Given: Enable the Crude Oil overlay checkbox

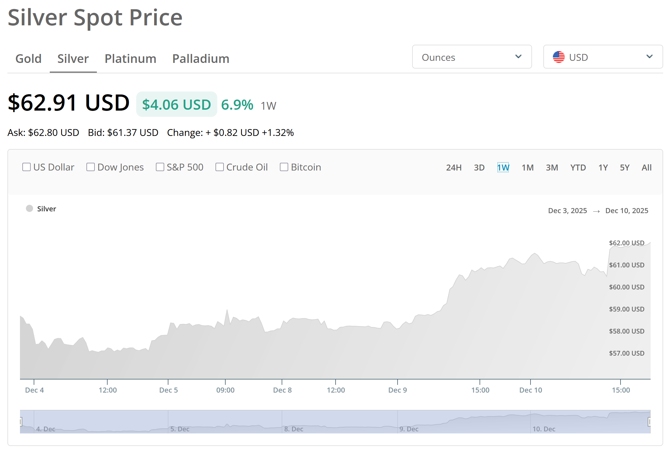Looking at the screenshot, I should (x=220, y=167).
